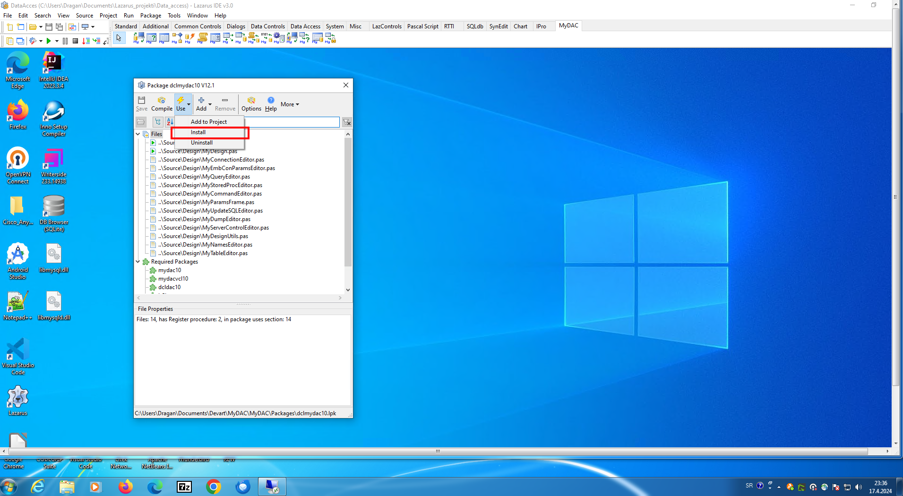Viewport: 903px width, 496px height.
Task: Collapse the Required Packages node
Action: pyautogui.click(x=138, y=262)
